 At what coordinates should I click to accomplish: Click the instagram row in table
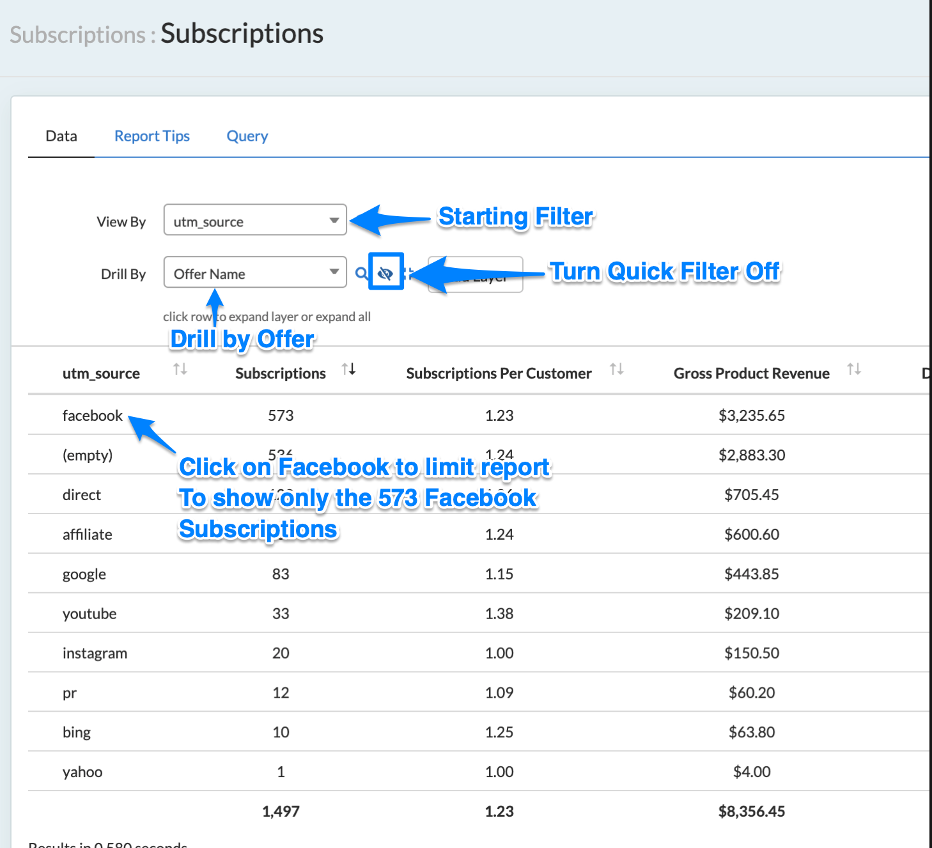[95, 654]
